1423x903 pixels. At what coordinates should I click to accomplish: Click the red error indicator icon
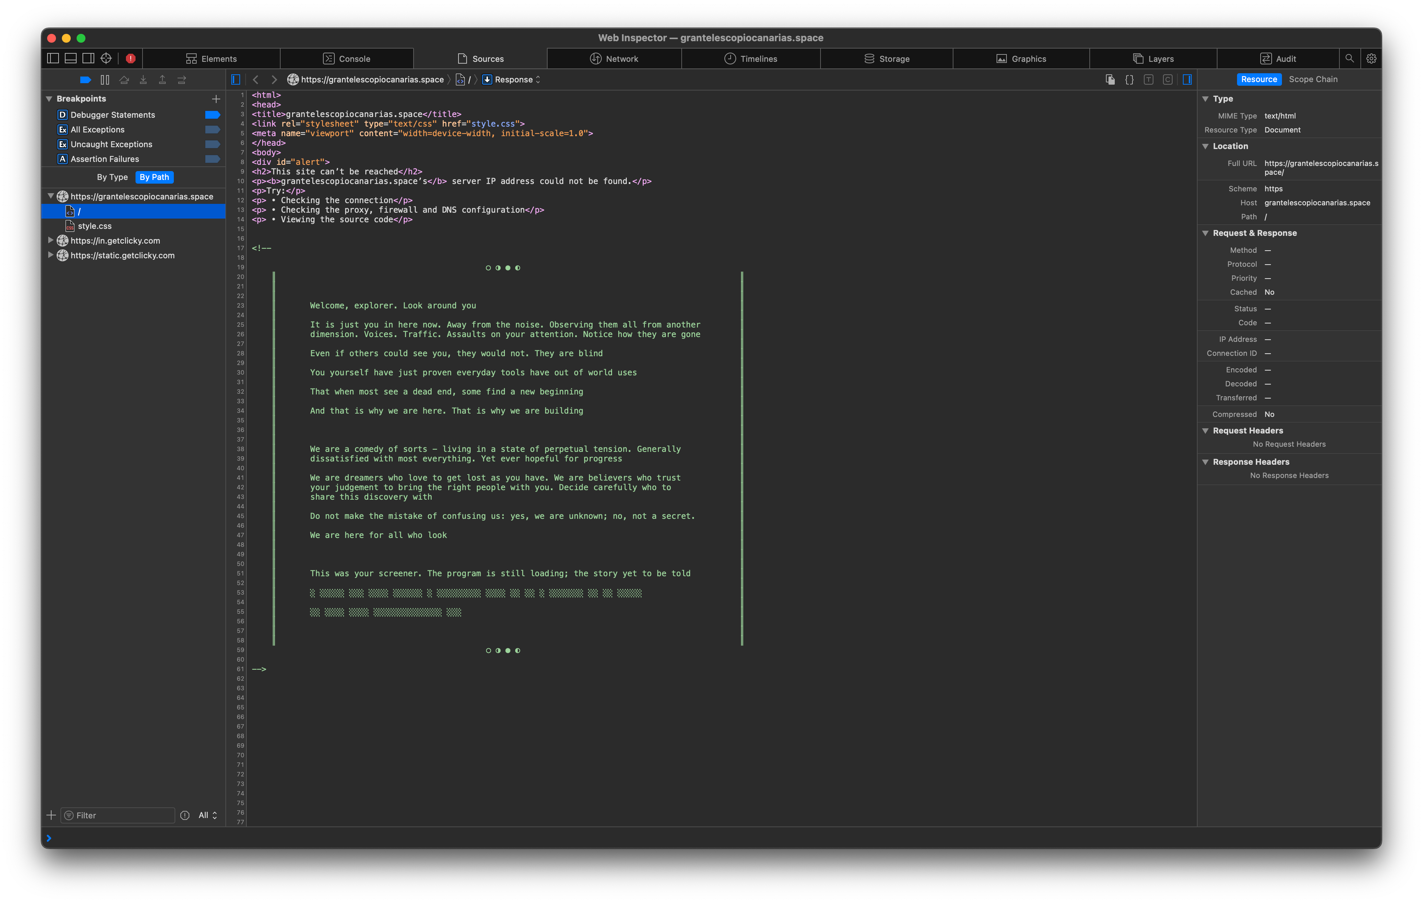point(131,59)
